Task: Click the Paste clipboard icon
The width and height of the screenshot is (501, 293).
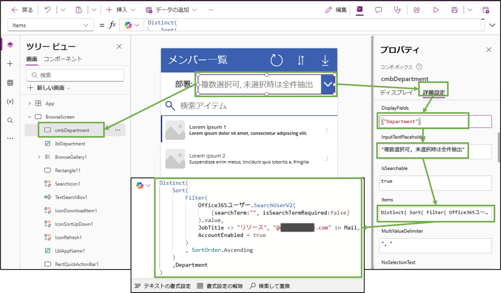Action: [x=79, y=10]
